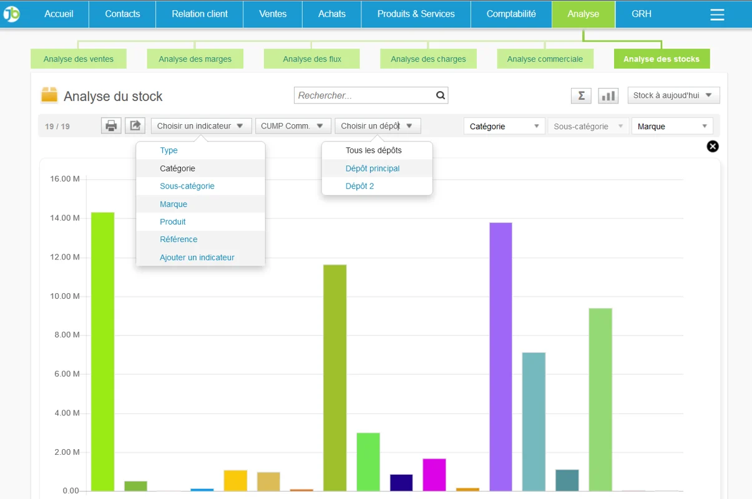Open the bar chart display icon
Image resolution: width=752 pixels, height=499 pixels.
coord(608,95)
